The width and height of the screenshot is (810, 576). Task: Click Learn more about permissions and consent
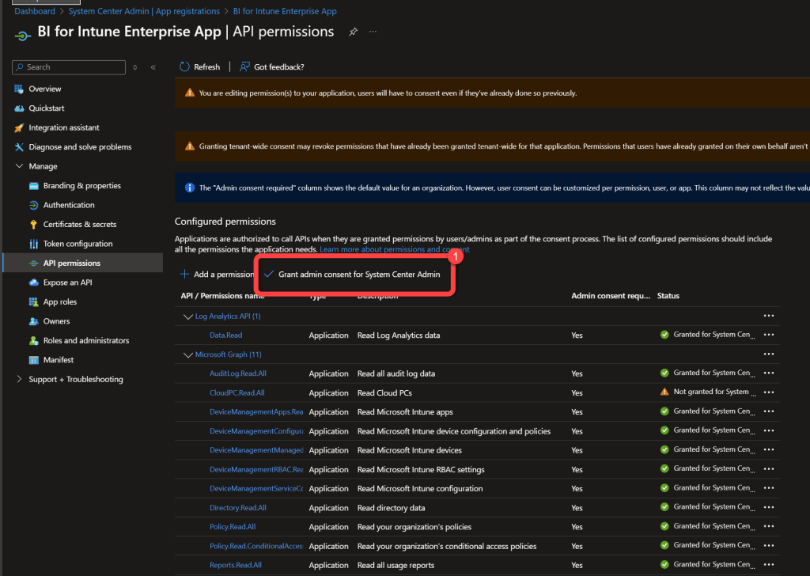pos(394,249)
